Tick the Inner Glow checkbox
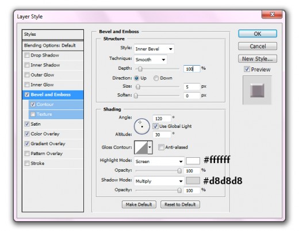 click(27, 85)
